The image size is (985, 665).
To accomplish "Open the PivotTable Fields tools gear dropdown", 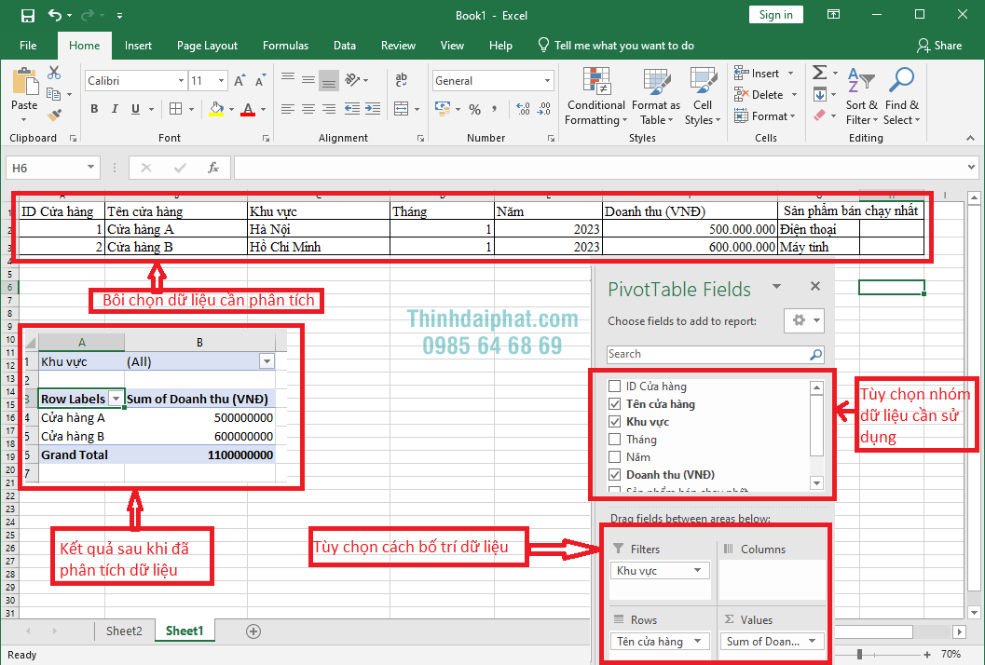I will tap(804, 320).
